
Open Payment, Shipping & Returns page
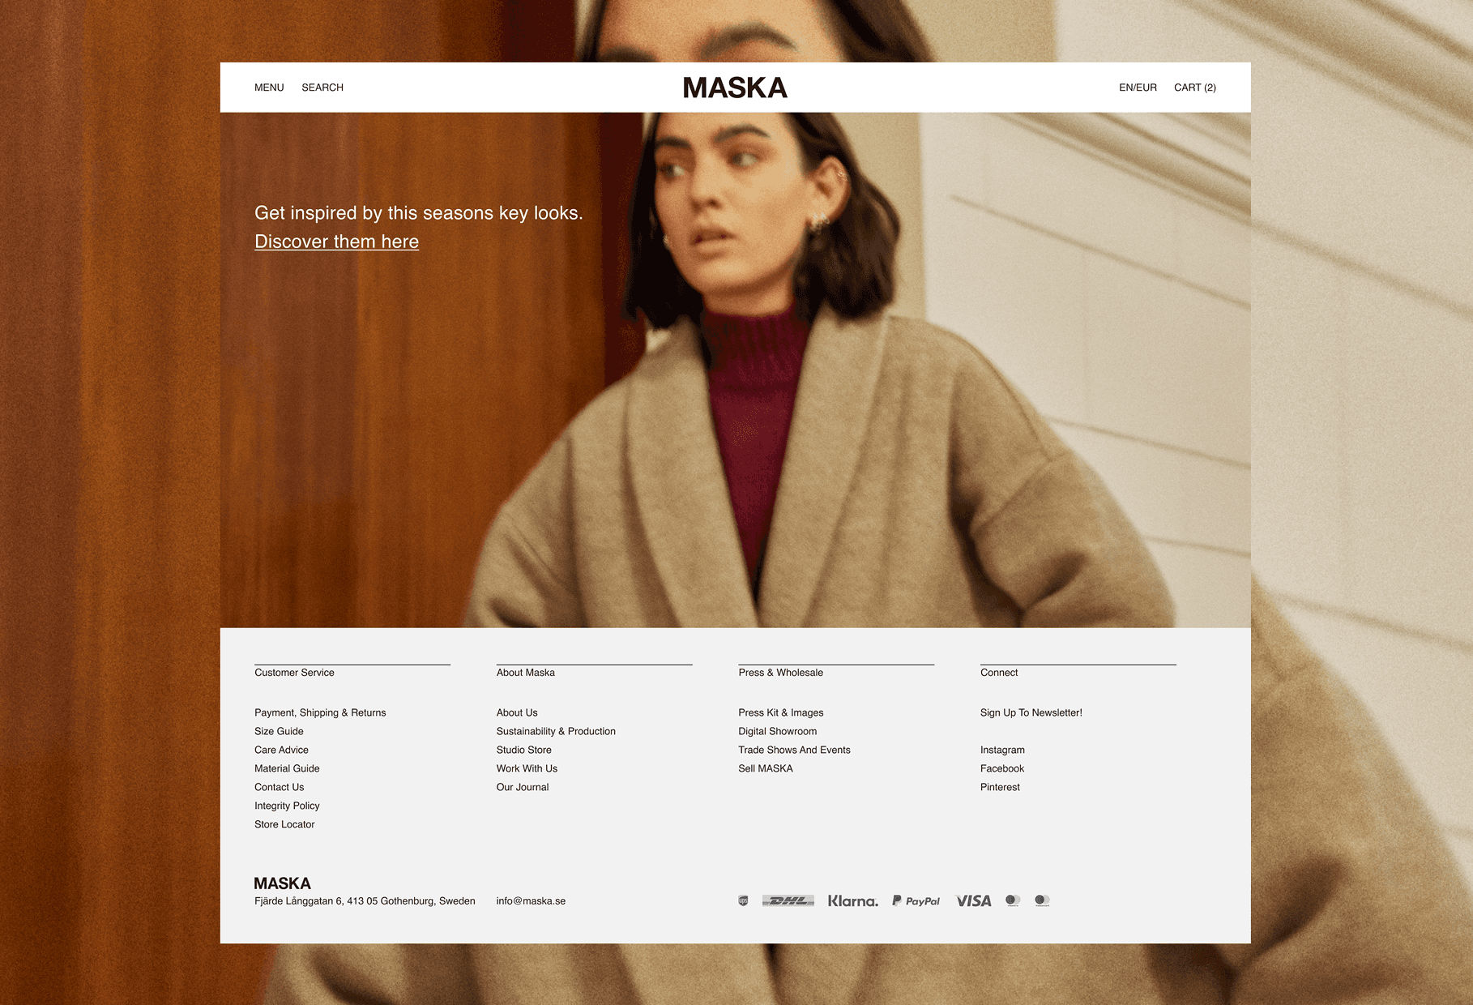[x=320, y=712]
